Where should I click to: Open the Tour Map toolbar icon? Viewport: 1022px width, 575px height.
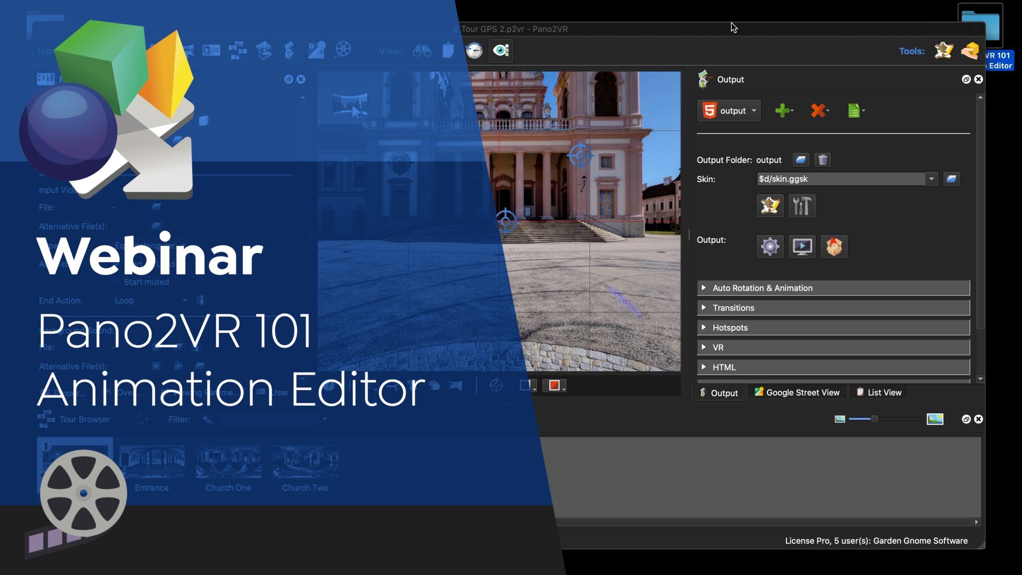tap(238, 50)
